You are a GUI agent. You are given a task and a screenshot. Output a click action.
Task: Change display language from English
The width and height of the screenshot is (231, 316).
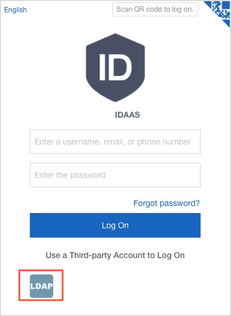pyautogui.click(x=15, y=10)
